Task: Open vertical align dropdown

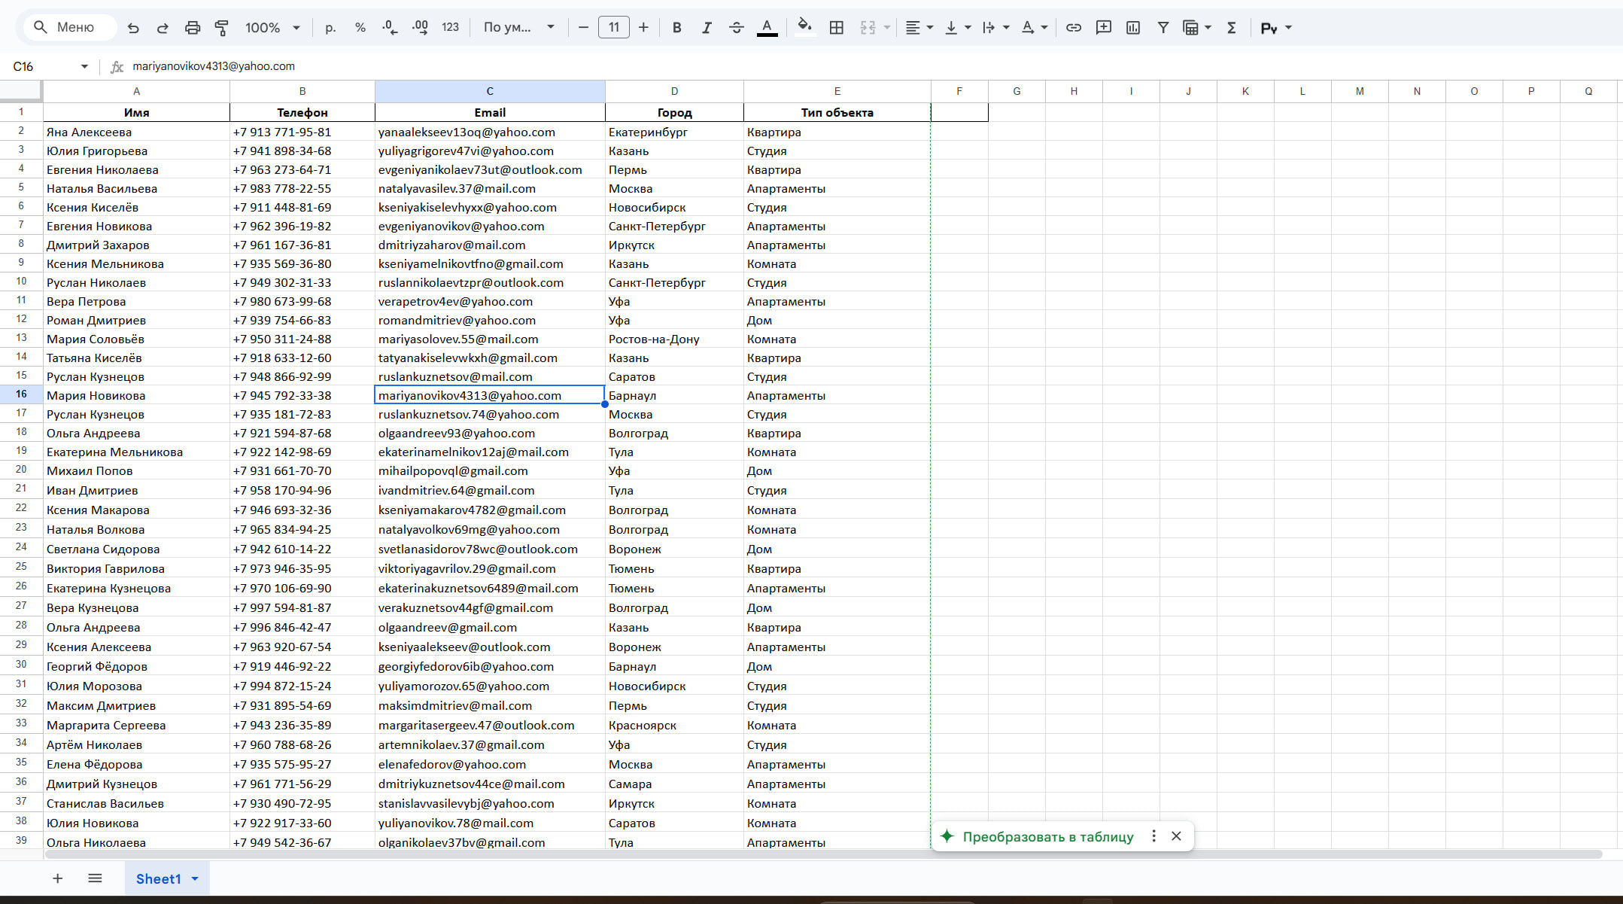Action: pyautogui.click(x=958, y=28)
